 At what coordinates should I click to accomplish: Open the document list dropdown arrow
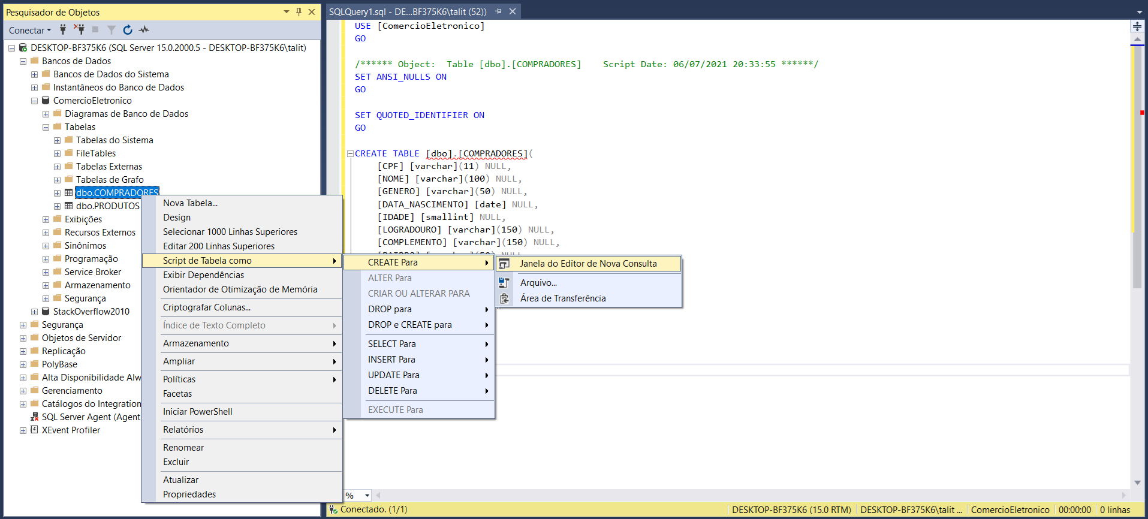(1140, 12)
